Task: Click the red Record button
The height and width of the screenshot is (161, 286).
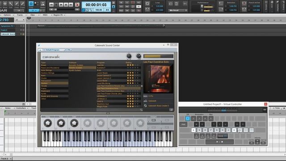Action: pyautogui.click(x=77, y=4)
